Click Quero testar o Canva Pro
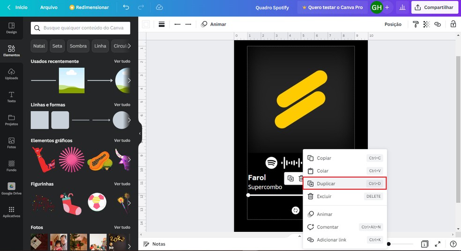 pos(333,7)
